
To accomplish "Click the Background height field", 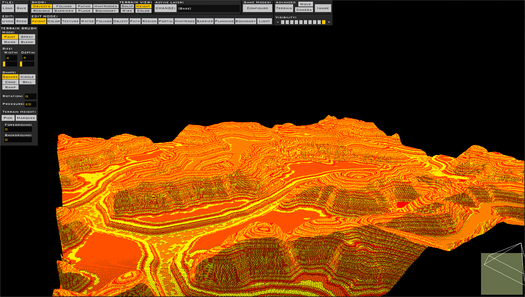I will coord(18,140).
